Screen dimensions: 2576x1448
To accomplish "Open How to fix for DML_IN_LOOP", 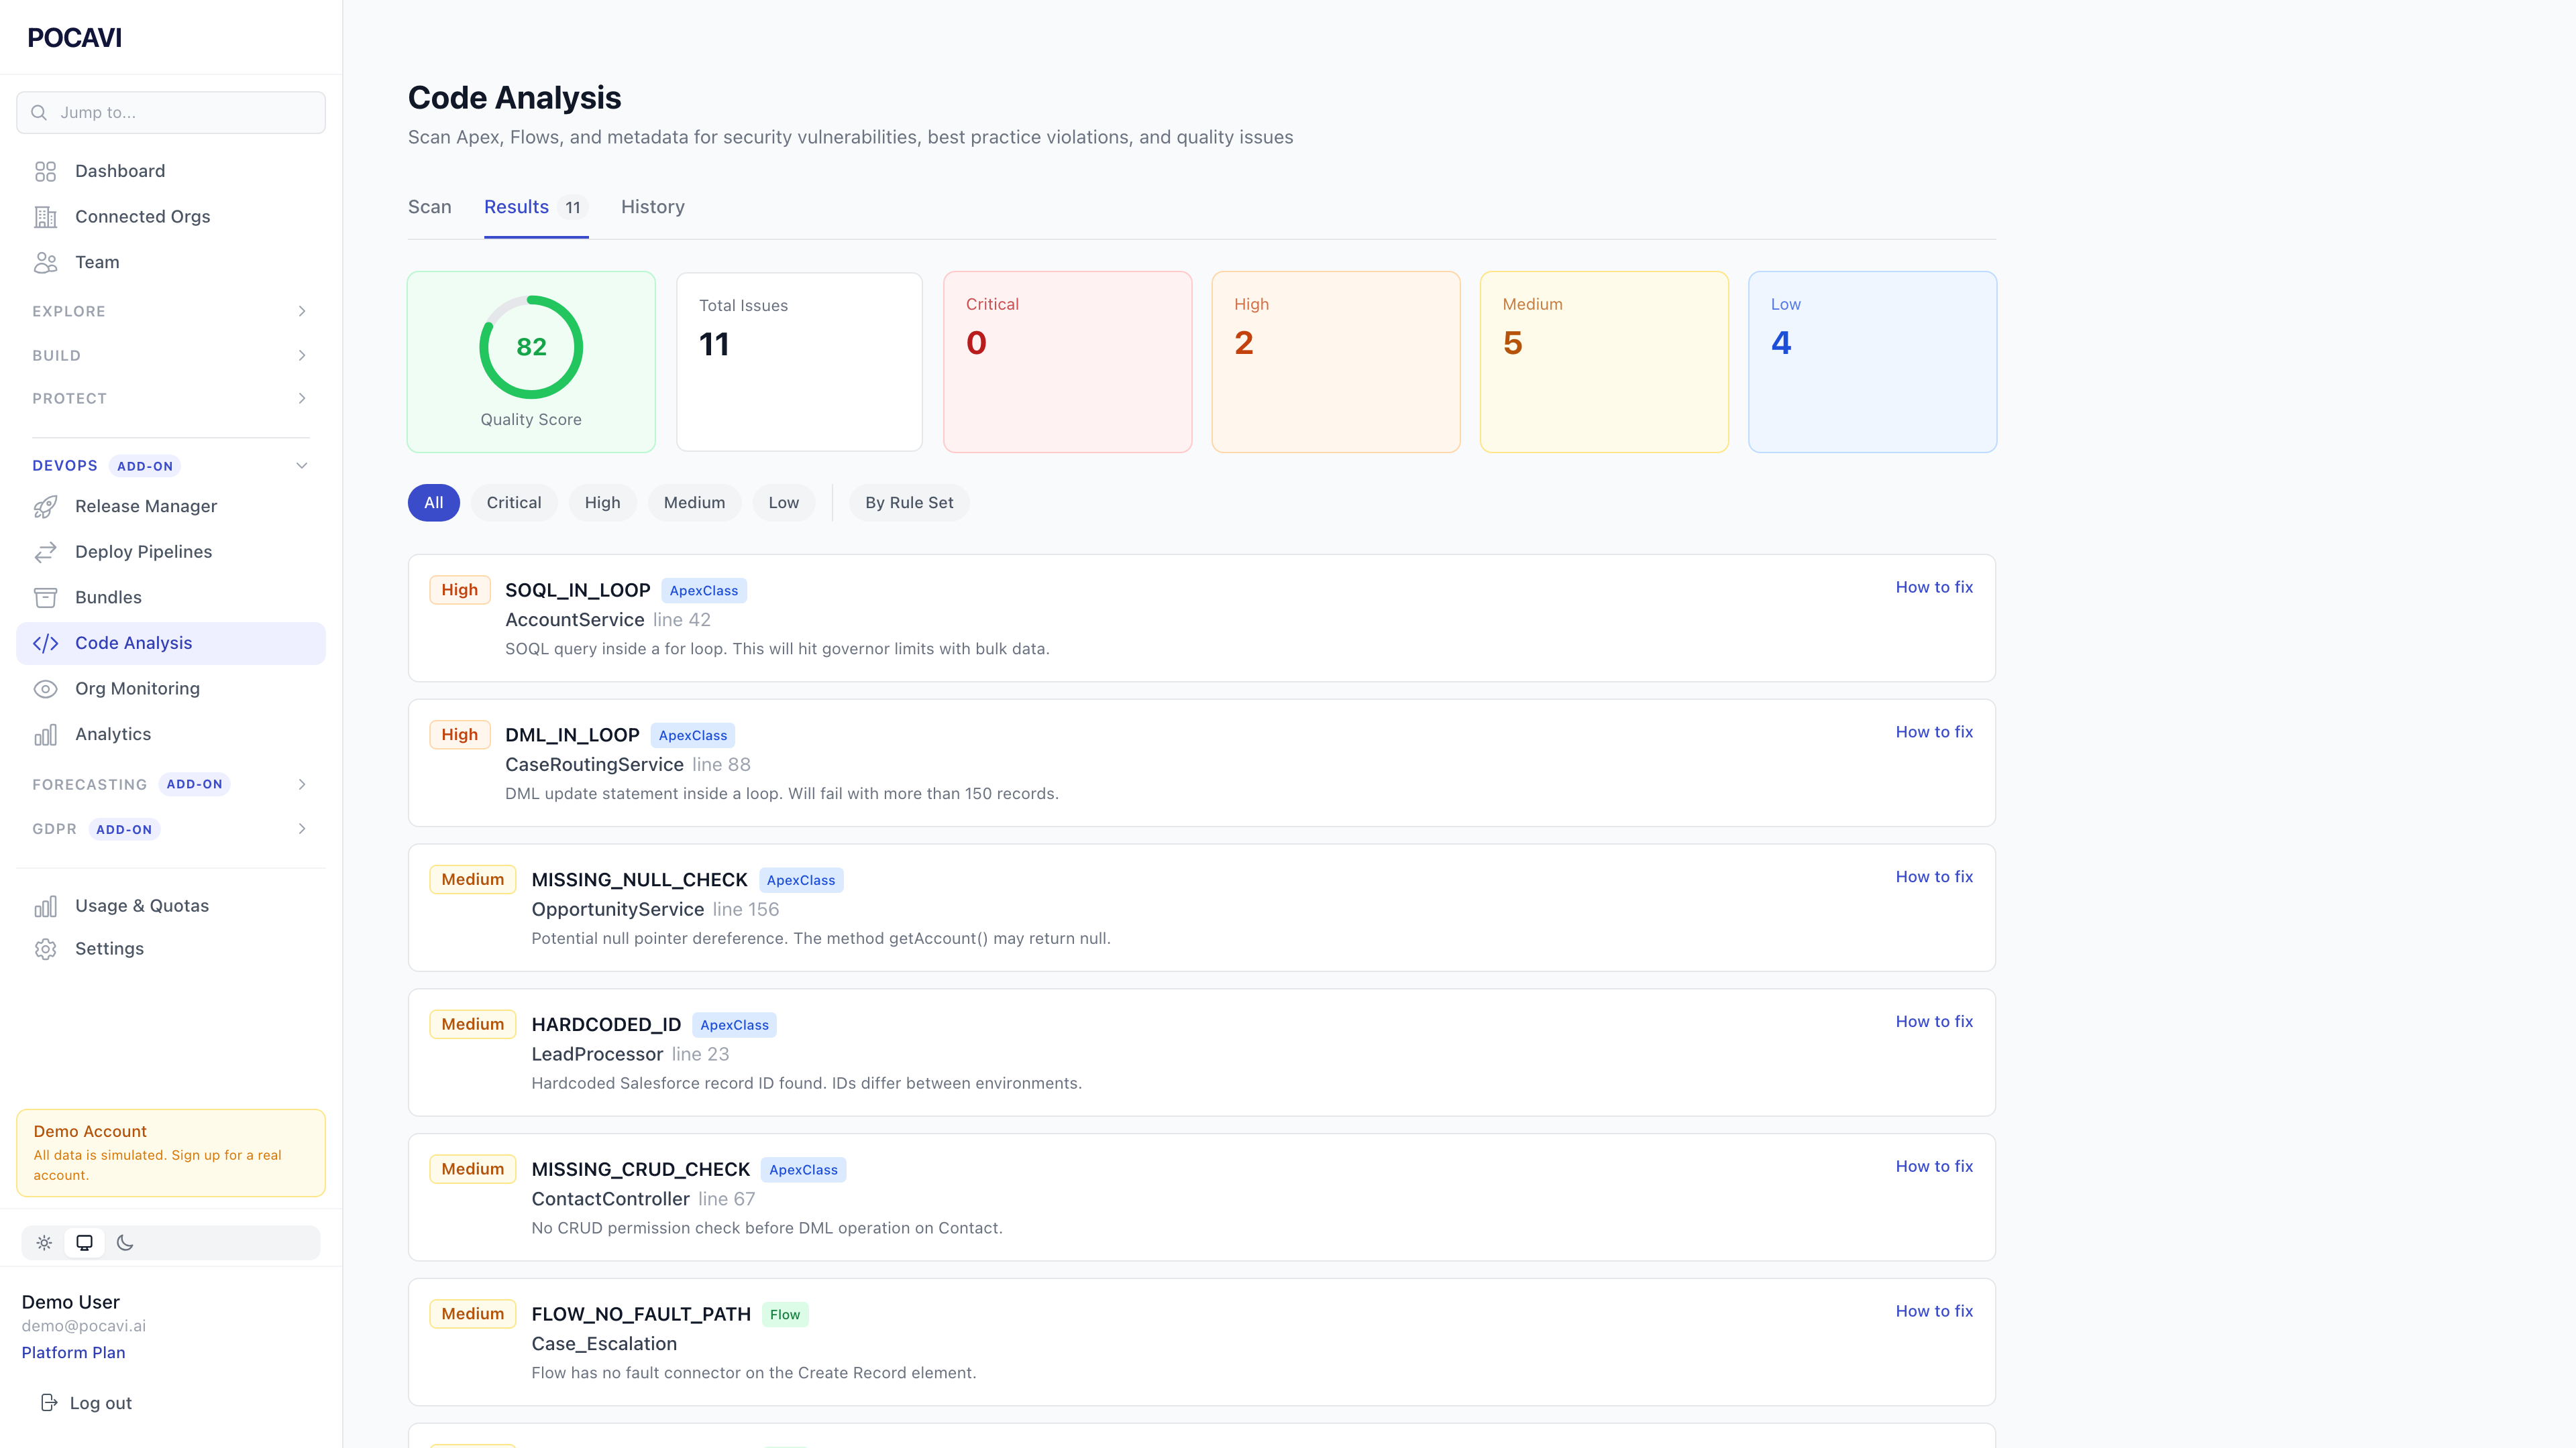I will click(1934, 733).
